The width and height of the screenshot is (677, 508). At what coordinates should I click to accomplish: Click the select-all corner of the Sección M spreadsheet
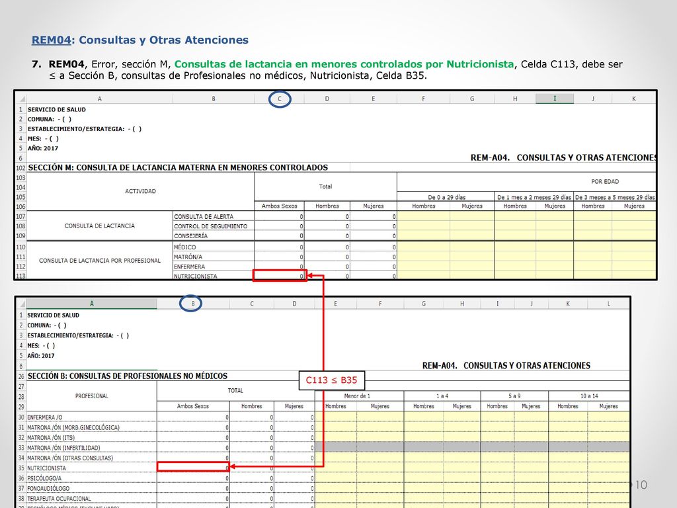(x=21, y=99)
